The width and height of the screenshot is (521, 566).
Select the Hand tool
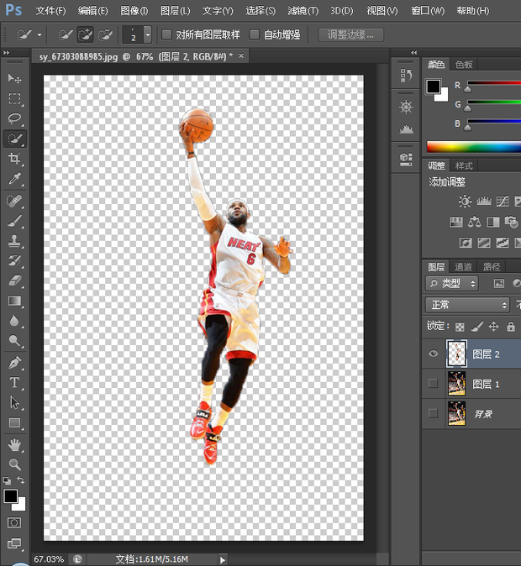point(14,445)
